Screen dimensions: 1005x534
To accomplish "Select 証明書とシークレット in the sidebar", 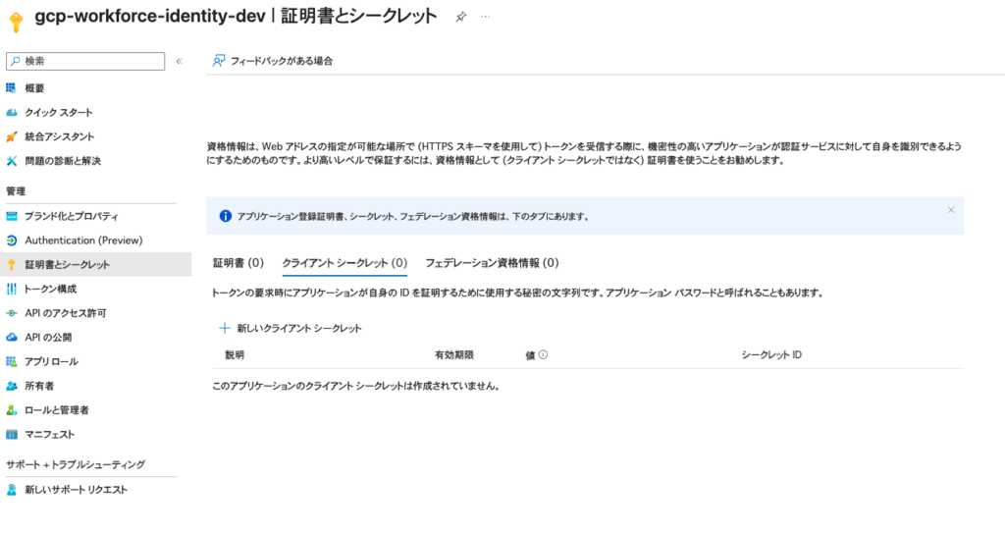I will click(68, 265).
